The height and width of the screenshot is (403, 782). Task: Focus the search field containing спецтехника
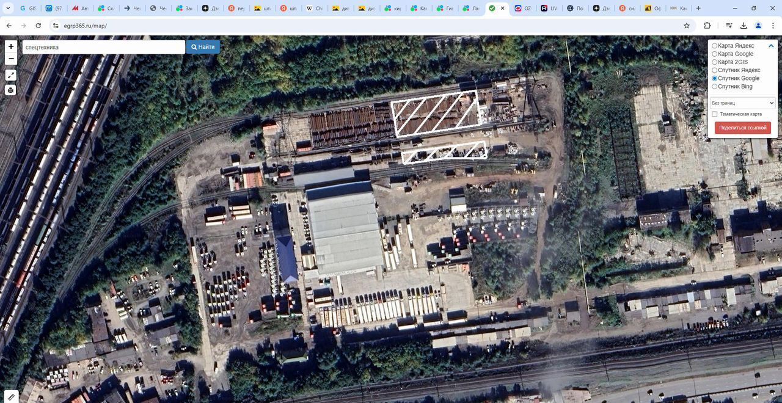click(x=104, y=47)
